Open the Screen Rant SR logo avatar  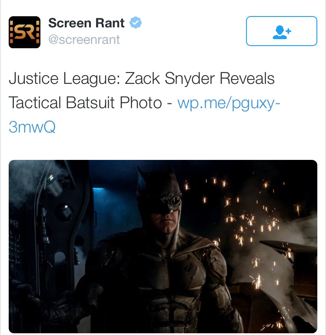[x=25, y=32]
